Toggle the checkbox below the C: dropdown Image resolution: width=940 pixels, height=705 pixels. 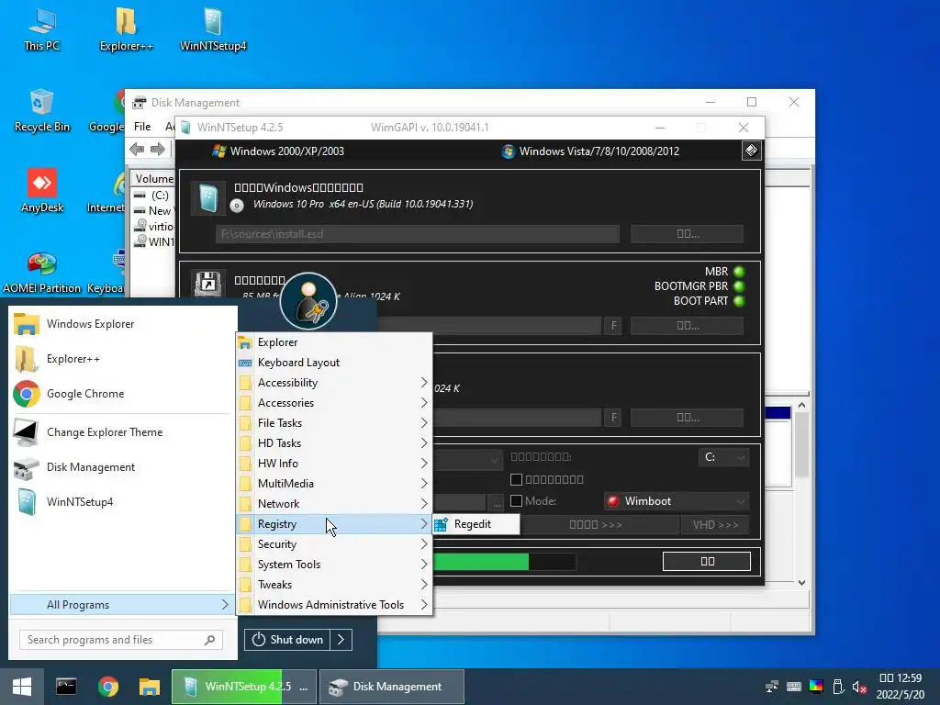tap(516, 479)
